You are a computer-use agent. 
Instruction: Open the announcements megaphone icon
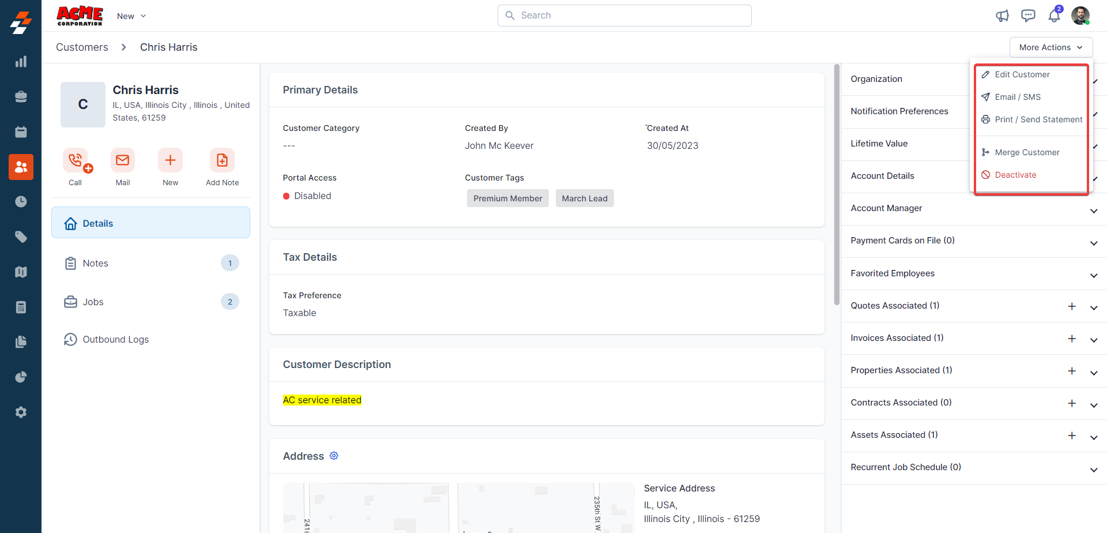(1002, 16)
